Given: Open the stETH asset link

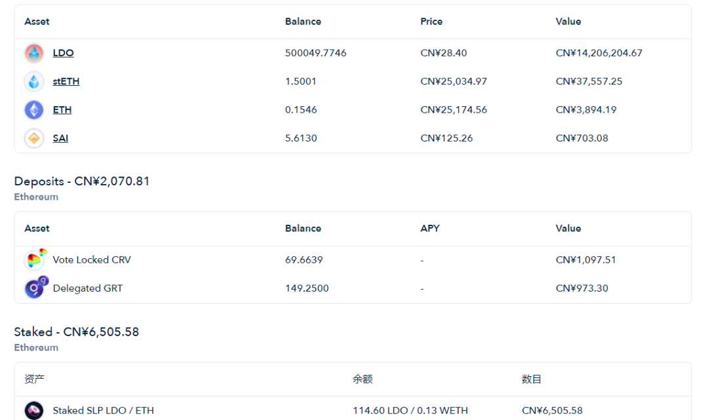Looking at the screenshot, I should (66, 81).
